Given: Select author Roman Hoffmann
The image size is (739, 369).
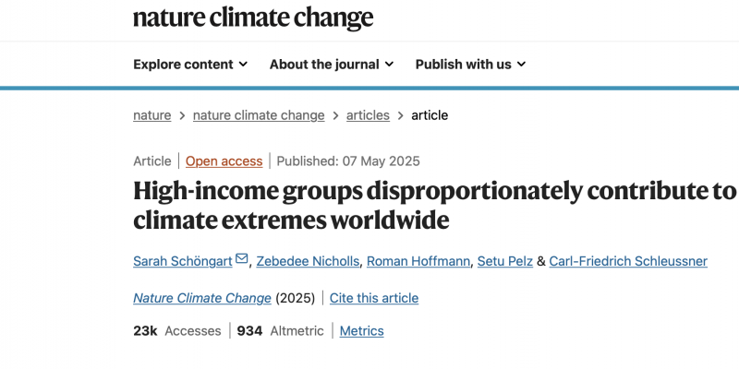Looking at the screenshot, I should 417,261.
